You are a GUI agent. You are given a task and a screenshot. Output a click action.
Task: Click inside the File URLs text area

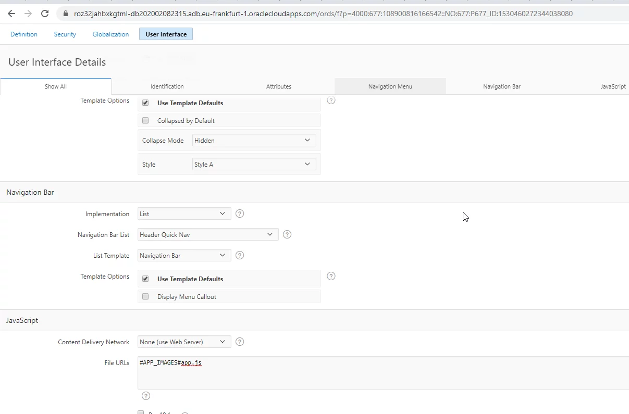click(383, 373)
